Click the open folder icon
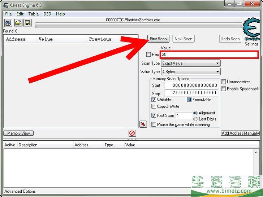 [18, 23]
